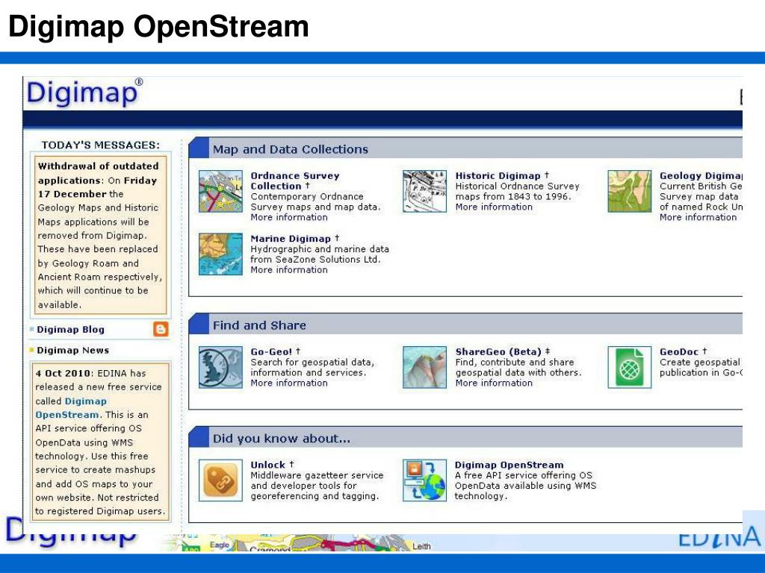Click the orange Blogger icon beside Digimap Blog

161,329
